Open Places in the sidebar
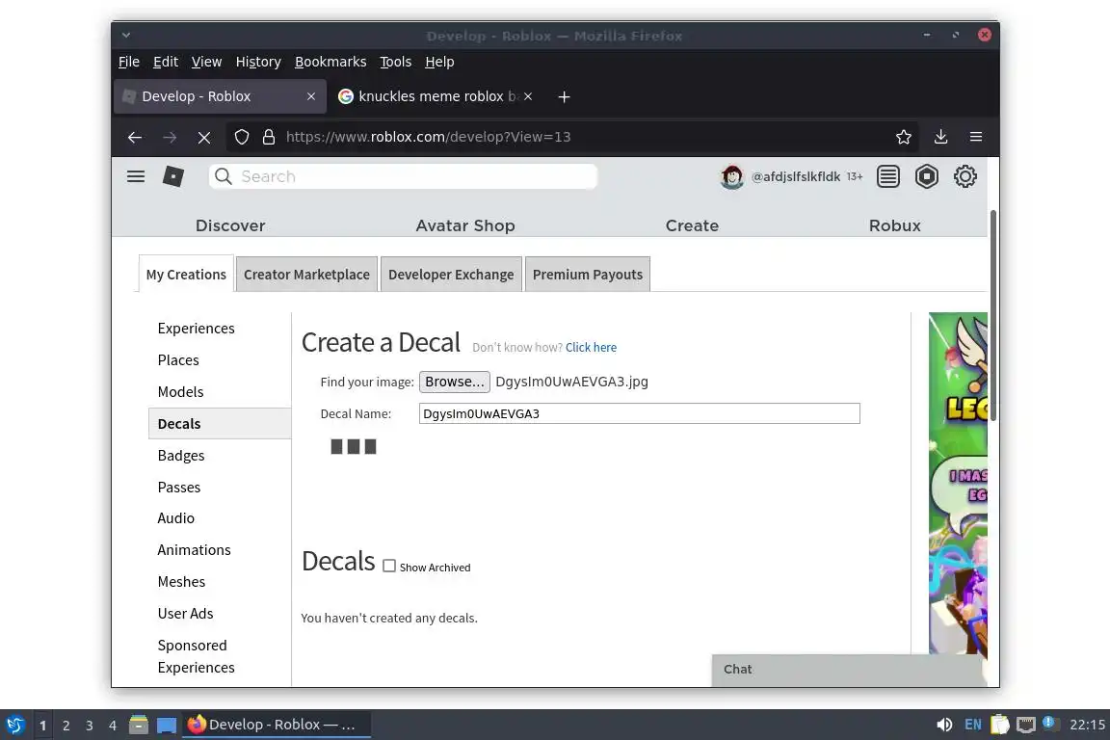The width and height of the screenshot is (1110, 740). click(178, 360)
